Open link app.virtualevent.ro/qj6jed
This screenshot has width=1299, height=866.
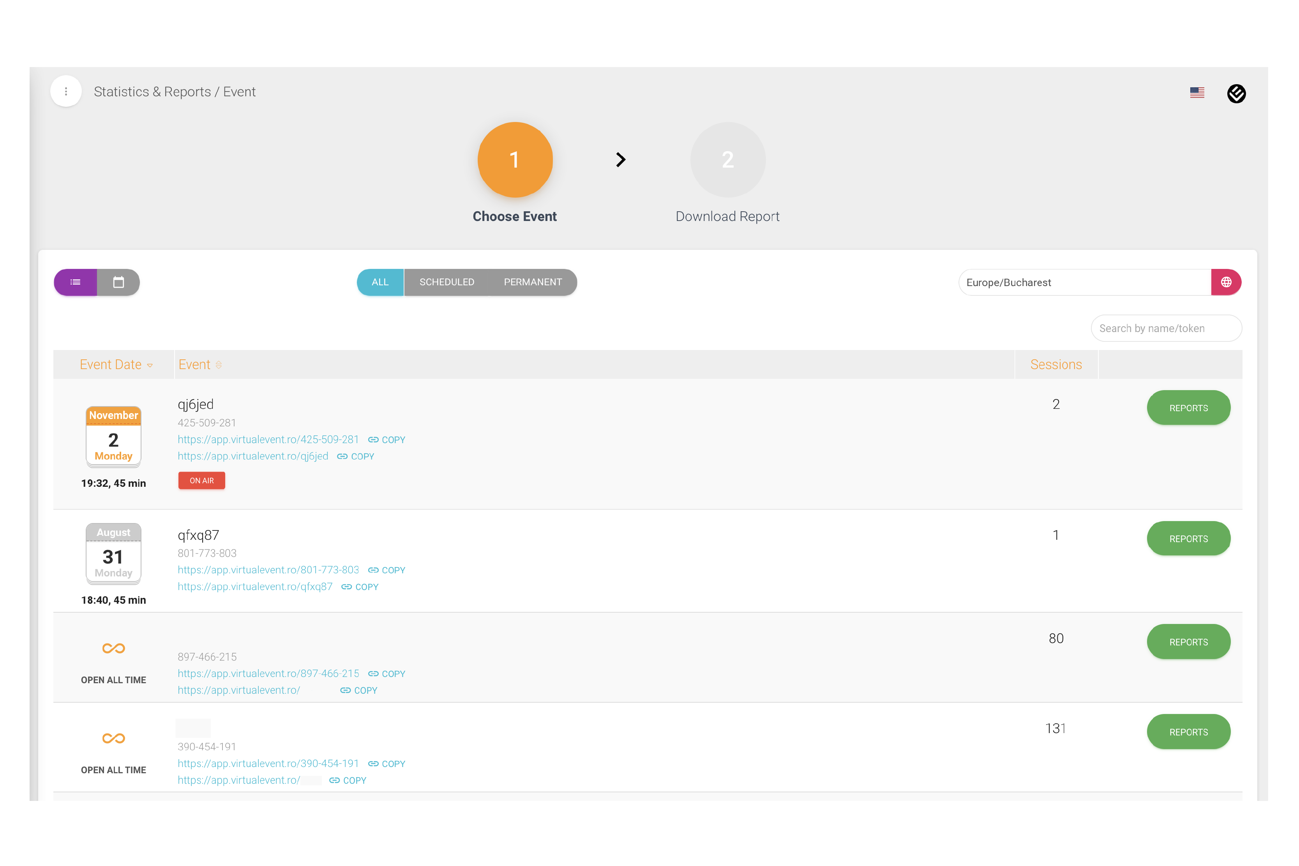[253, 456]
